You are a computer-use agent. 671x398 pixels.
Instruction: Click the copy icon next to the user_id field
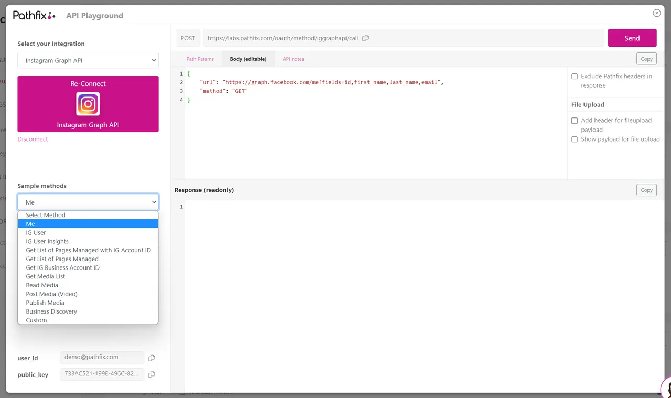(x=151, y=358)
